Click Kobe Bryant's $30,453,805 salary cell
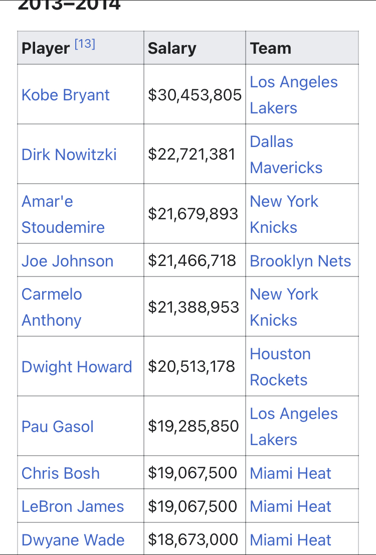 coord(195,95)
